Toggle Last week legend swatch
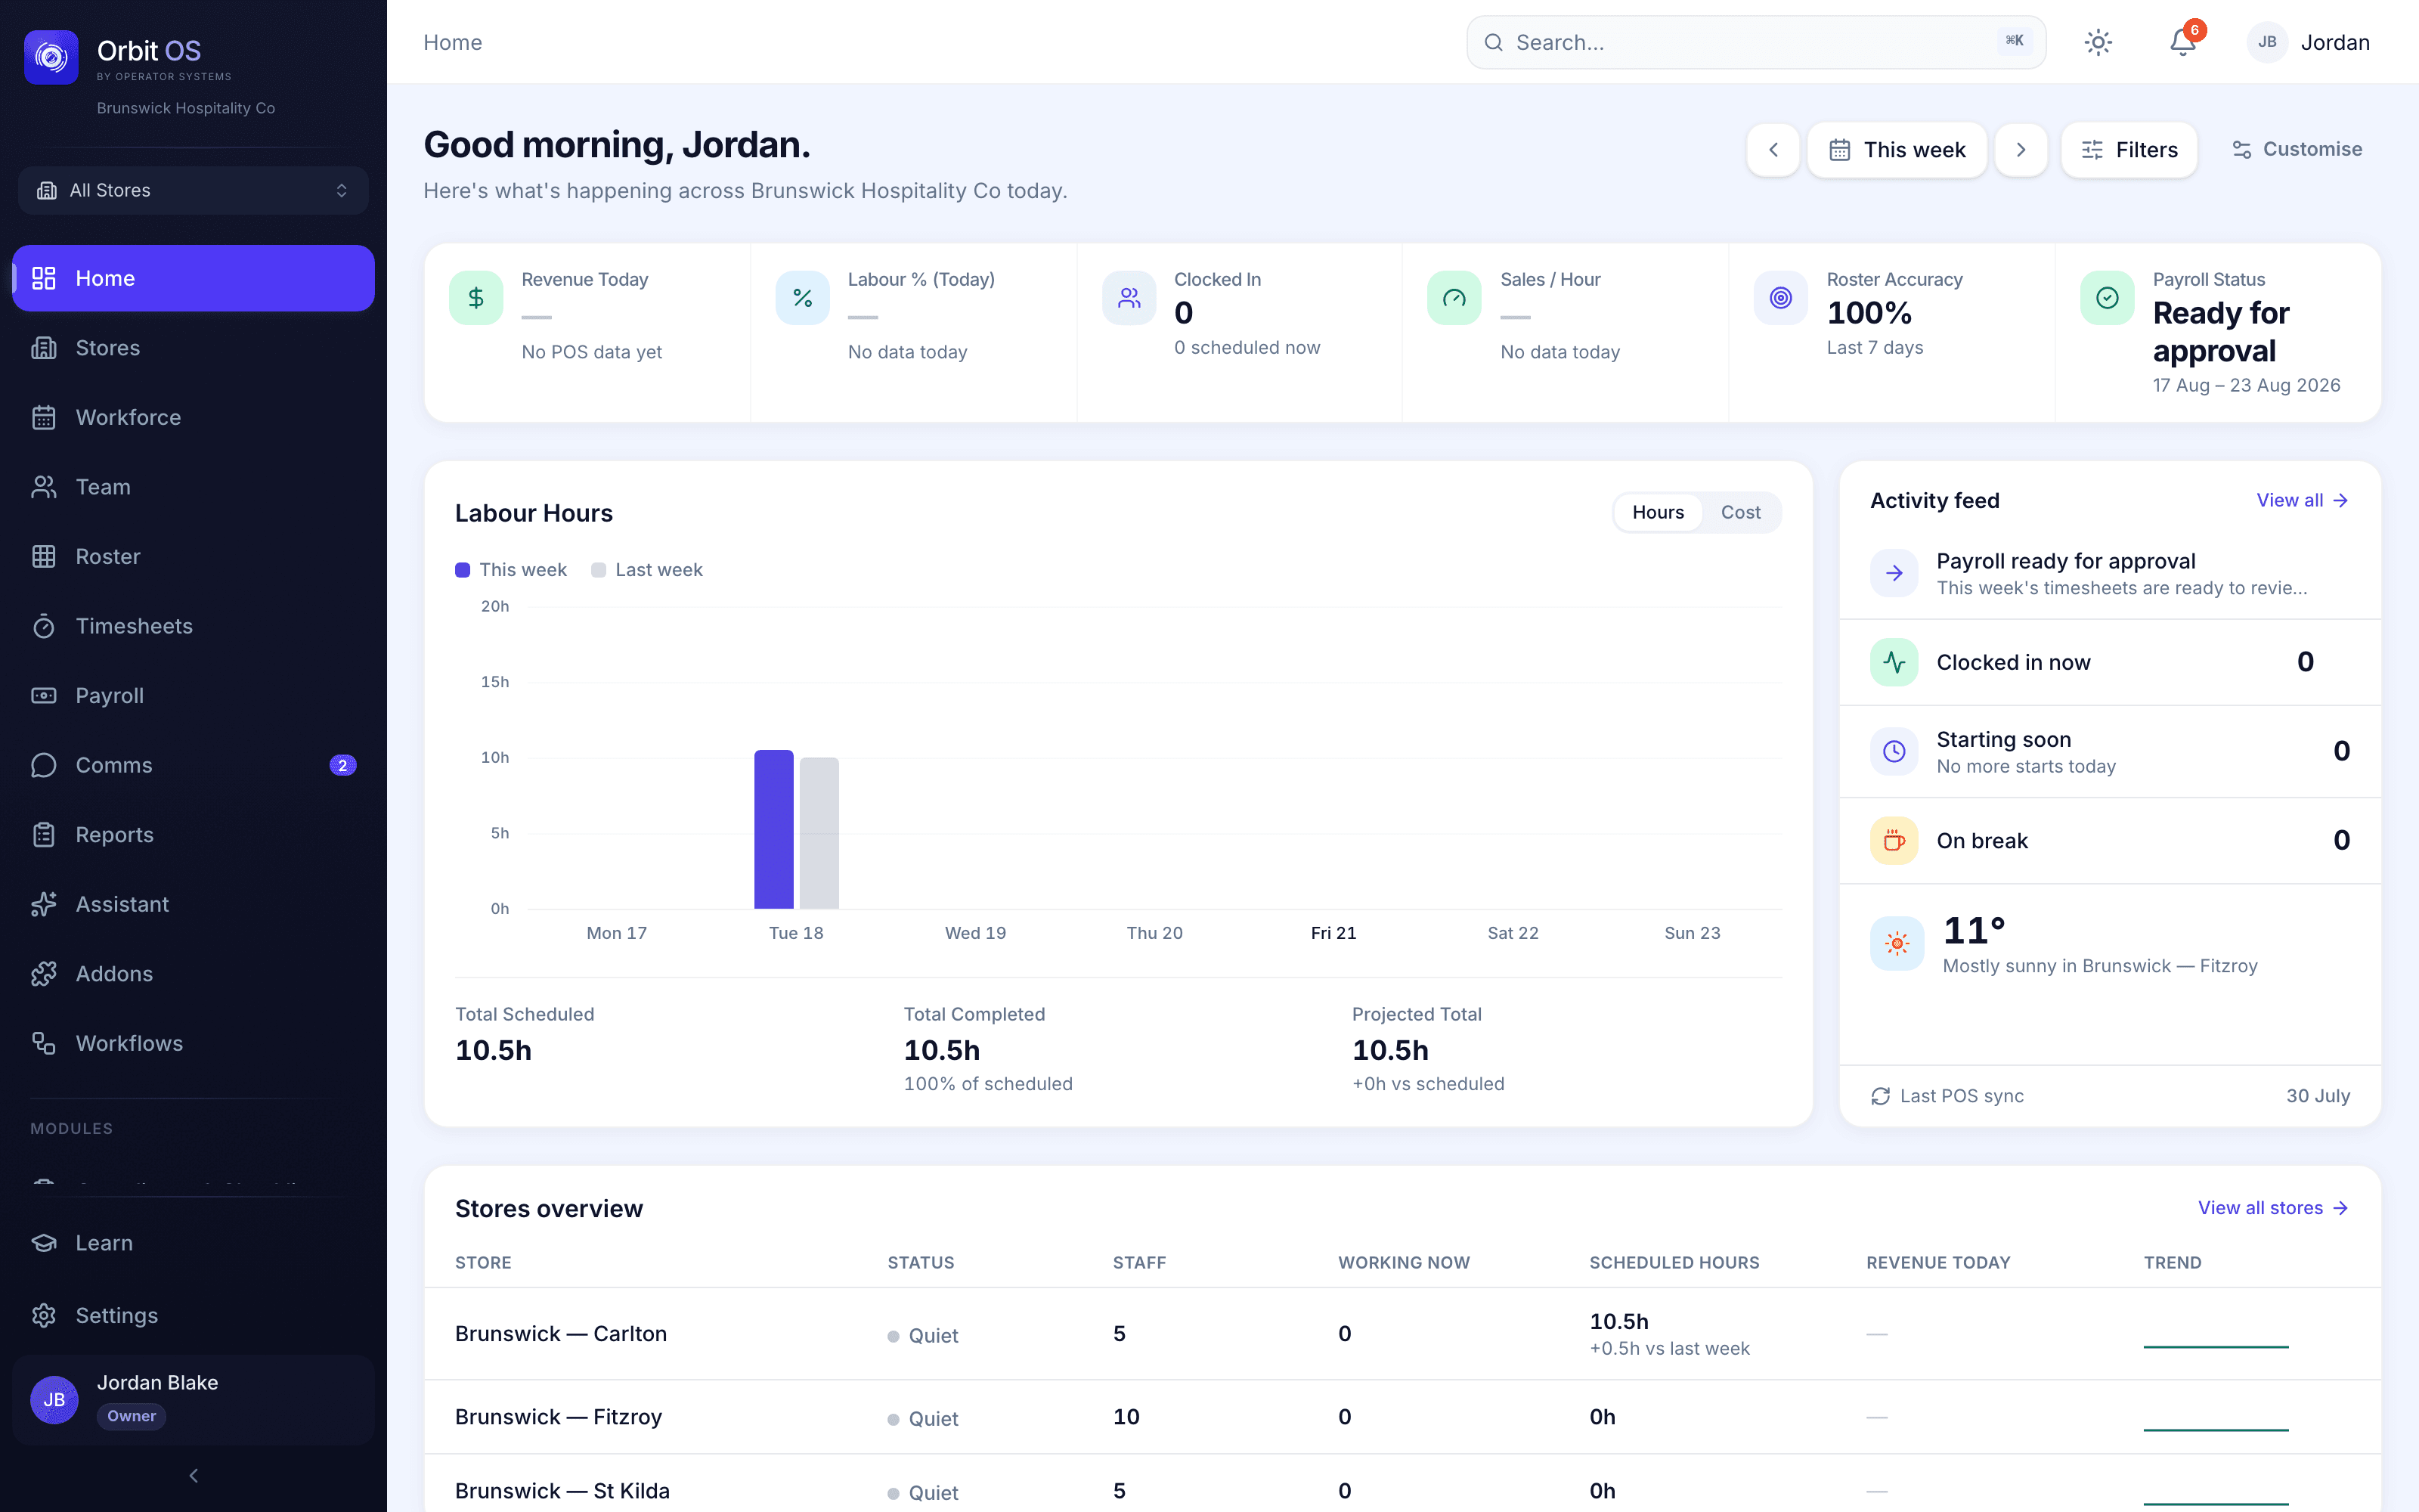The image size is (2419, 1512). (598, 570)
